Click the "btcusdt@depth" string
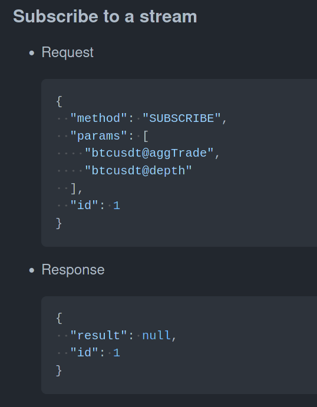The image size is (317, 407). click(138, 171)
